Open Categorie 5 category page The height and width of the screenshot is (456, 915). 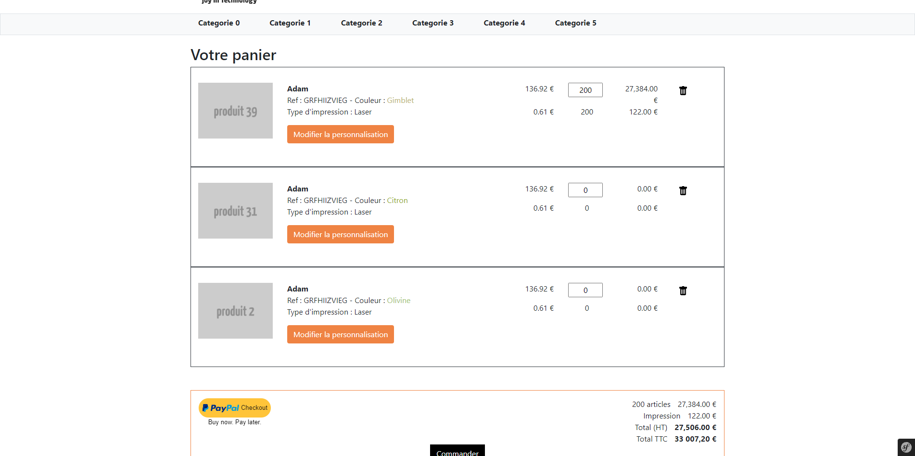pyautogui.click(x=575, y=23)
